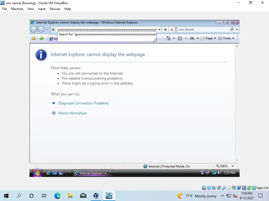
Task: Click Internet Explorer taskbar button in Vista
Action: tap(93, 173)
